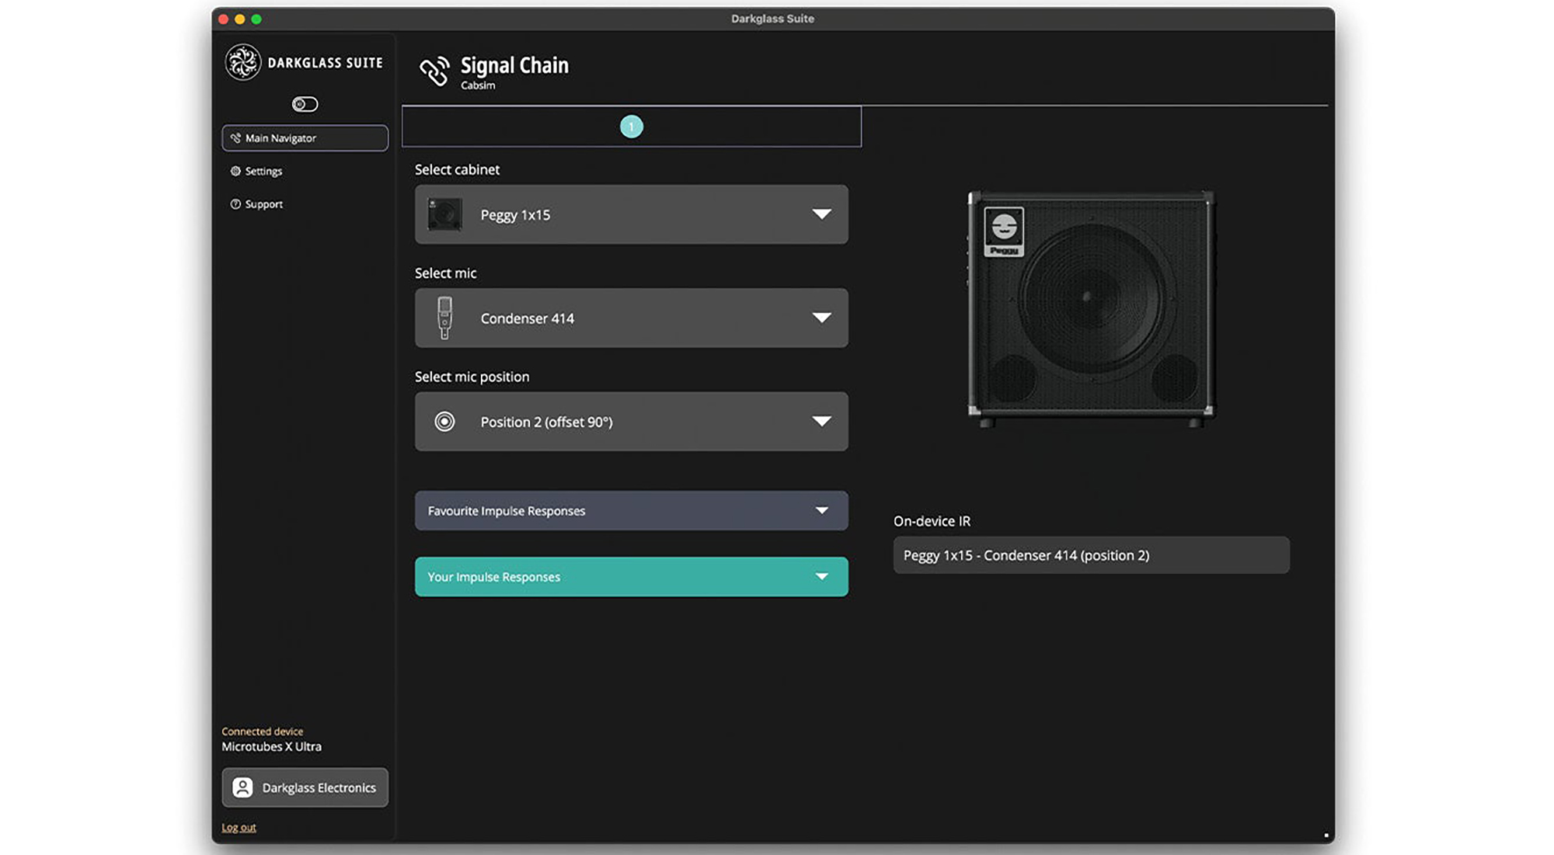
Task: Open the Select cabinet dropdown Peggy 1x15
Action: click(x=632, y=214)
